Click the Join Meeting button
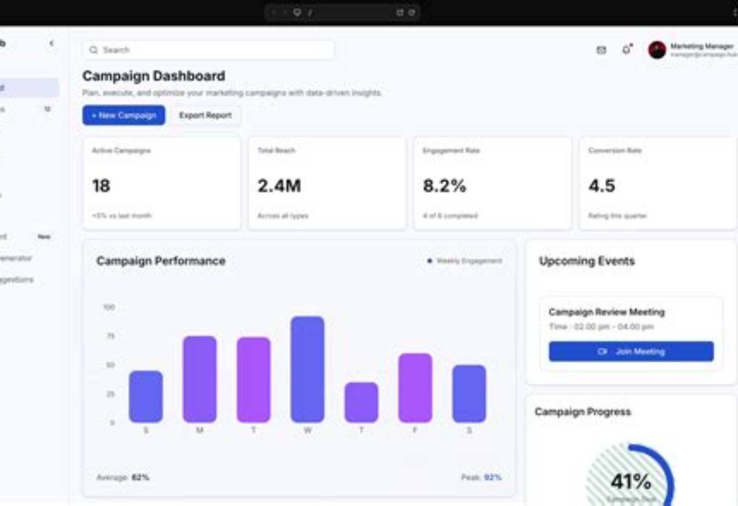The image size is (738, 506). [x=631, y=351]
